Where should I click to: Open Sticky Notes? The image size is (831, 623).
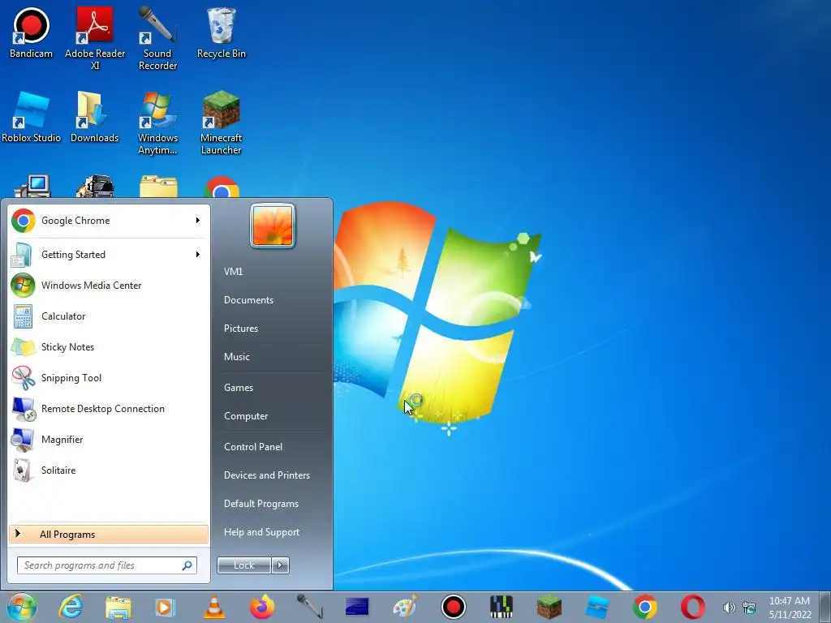(109, 347)
